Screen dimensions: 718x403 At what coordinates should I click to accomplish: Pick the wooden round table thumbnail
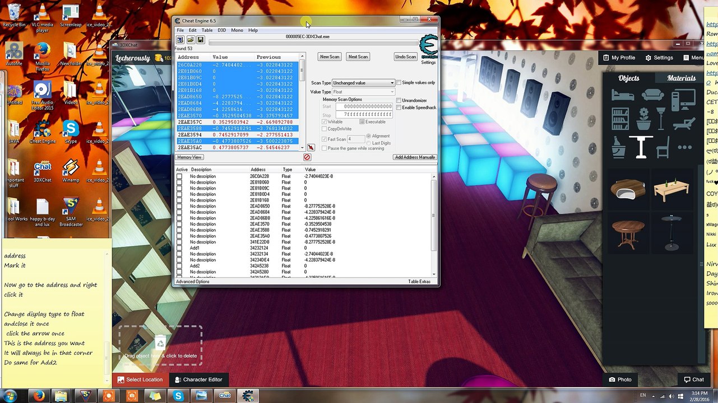628,233
